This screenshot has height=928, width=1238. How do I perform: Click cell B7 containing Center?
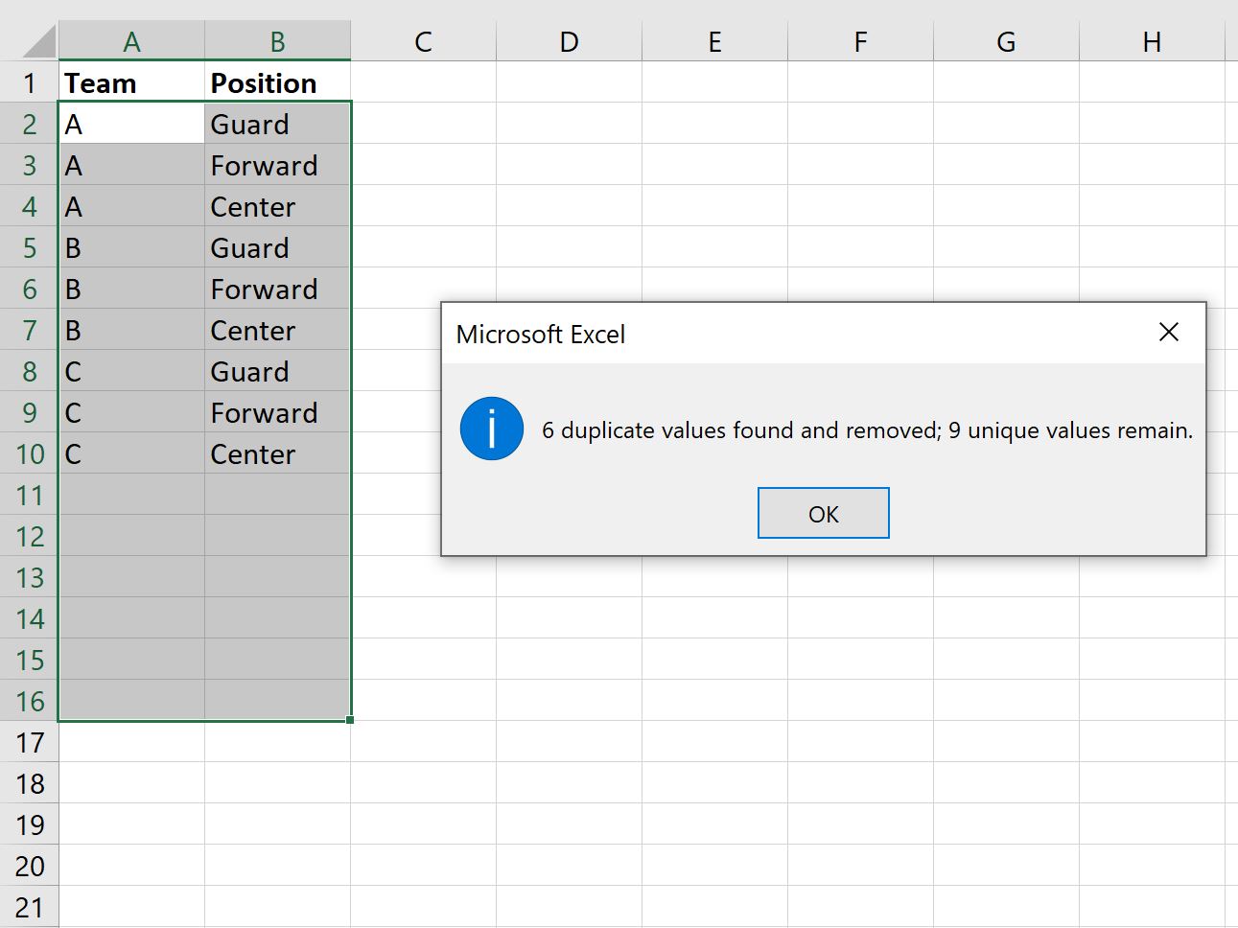pyautogui.click(x=277, y=330)
